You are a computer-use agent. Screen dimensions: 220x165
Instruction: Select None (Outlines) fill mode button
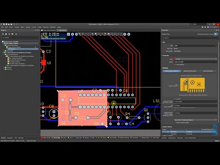coord(208,71)
